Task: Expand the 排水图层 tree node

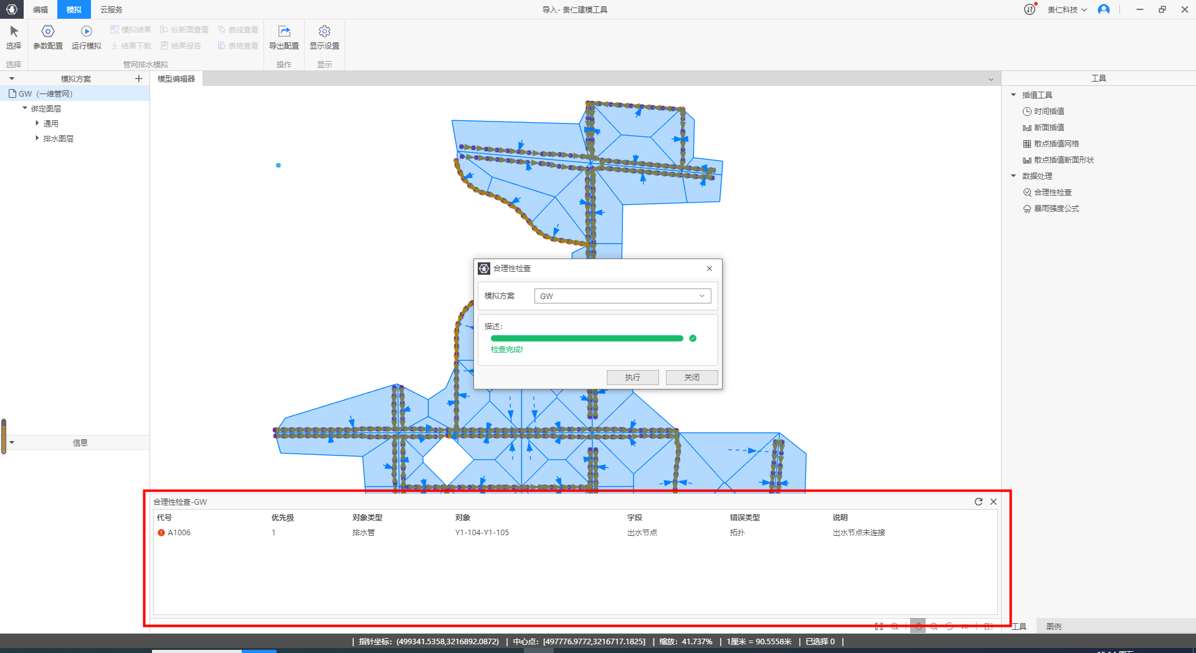Action: (37, 138)
